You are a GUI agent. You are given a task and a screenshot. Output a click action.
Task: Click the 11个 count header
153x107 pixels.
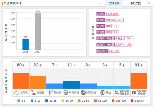pyautogui.click(x=71, y=65)
